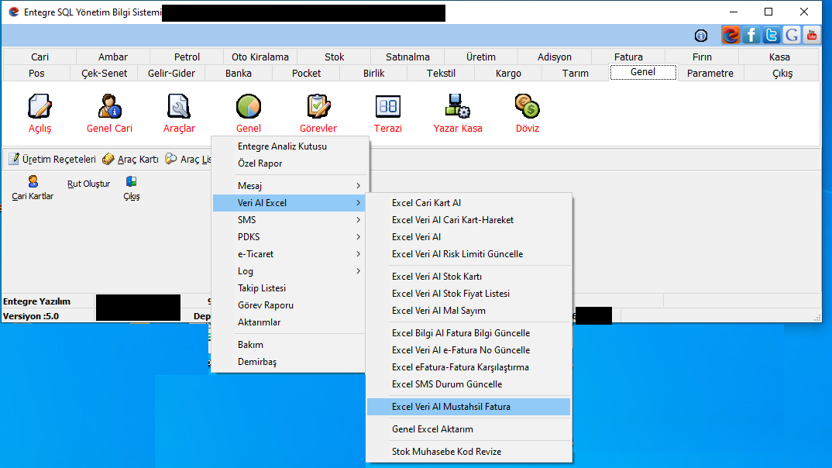Select Bakım menu item
This screenshot has width=832, height=468.
coord(291,344)
